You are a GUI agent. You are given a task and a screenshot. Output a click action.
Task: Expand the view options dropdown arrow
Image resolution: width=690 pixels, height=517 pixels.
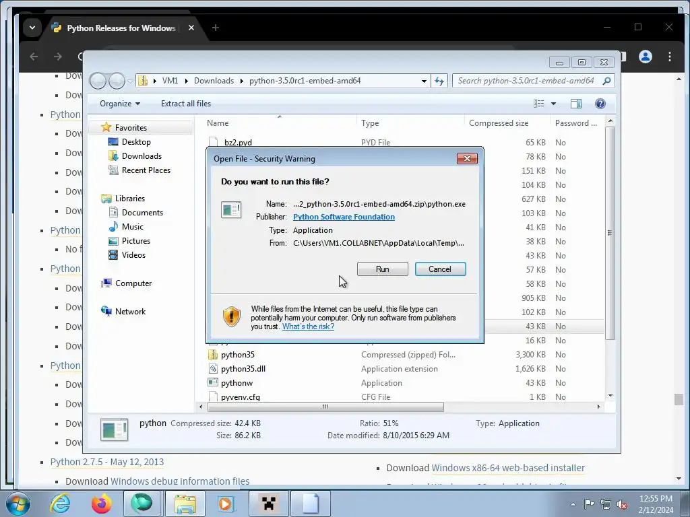[554, 104]
